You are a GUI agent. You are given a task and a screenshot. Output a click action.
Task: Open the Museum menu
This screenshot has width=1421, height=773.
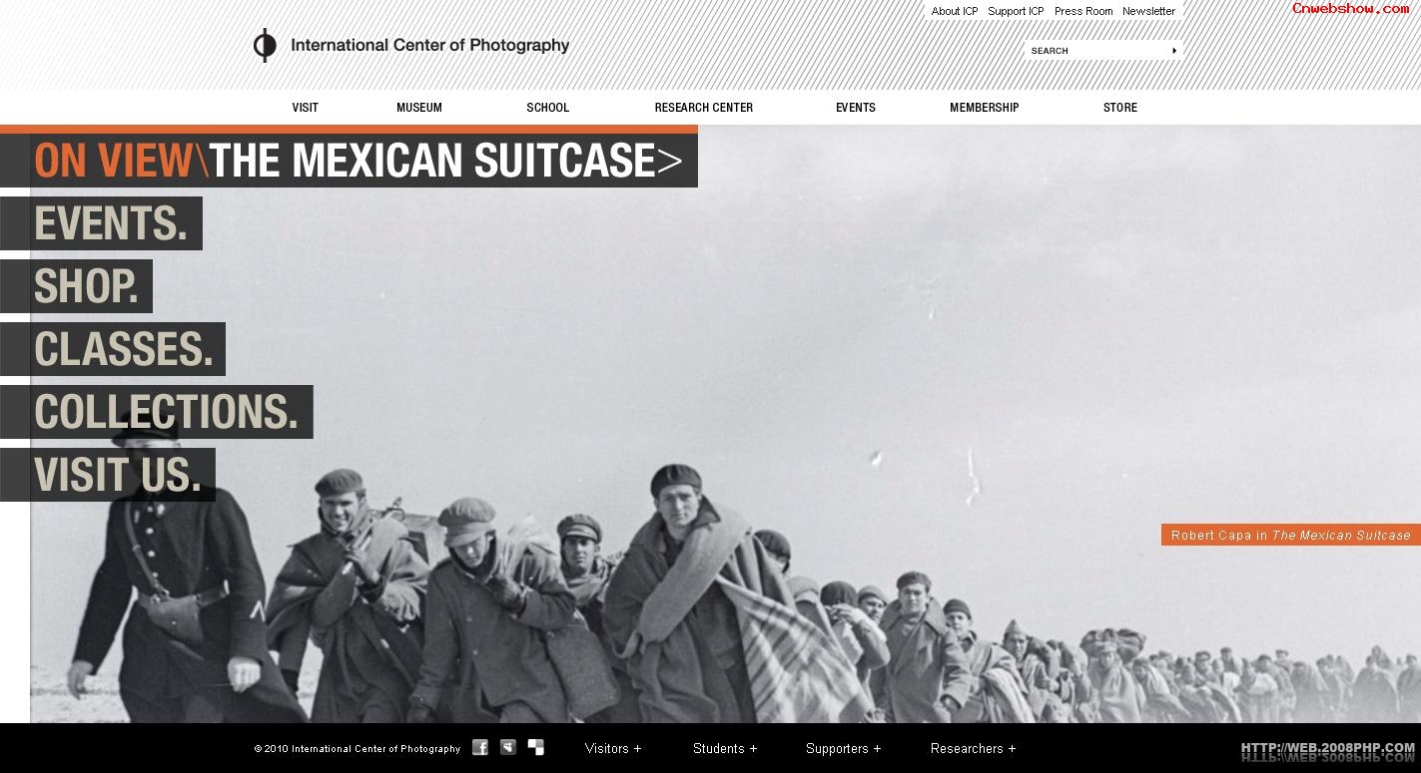pos(419,108)
